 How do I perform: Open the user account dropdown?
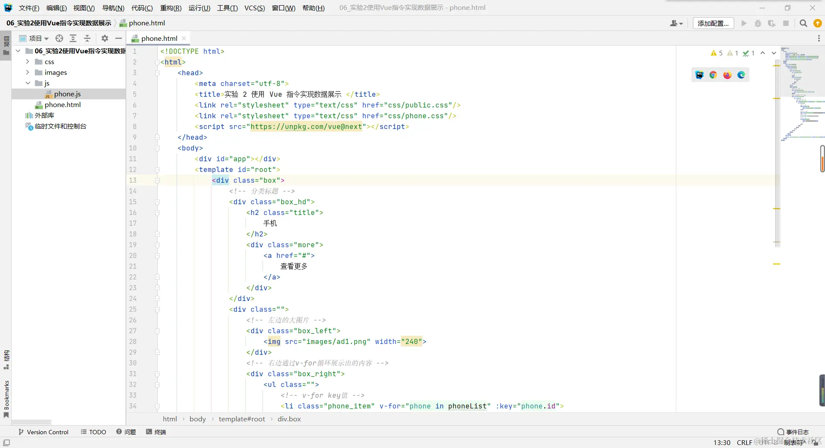[x=676, y=23]
